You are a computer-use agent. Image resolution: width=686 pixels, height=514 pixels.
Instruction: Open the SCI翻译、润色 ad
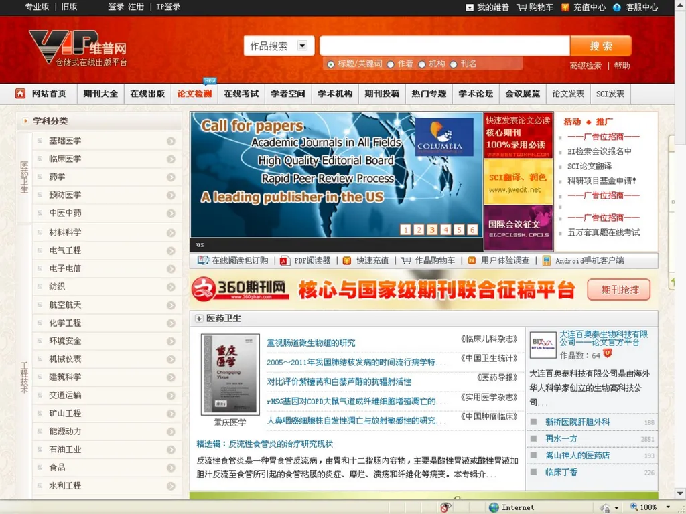518,182
